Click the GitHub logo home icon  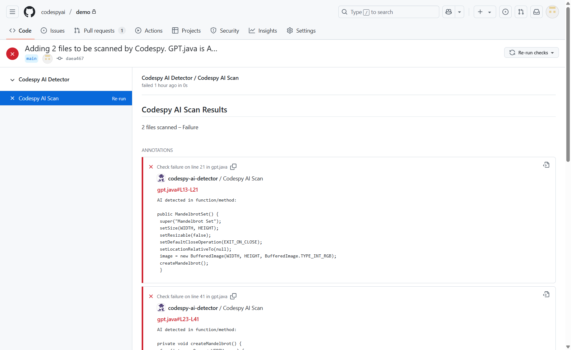pos(30,12)
